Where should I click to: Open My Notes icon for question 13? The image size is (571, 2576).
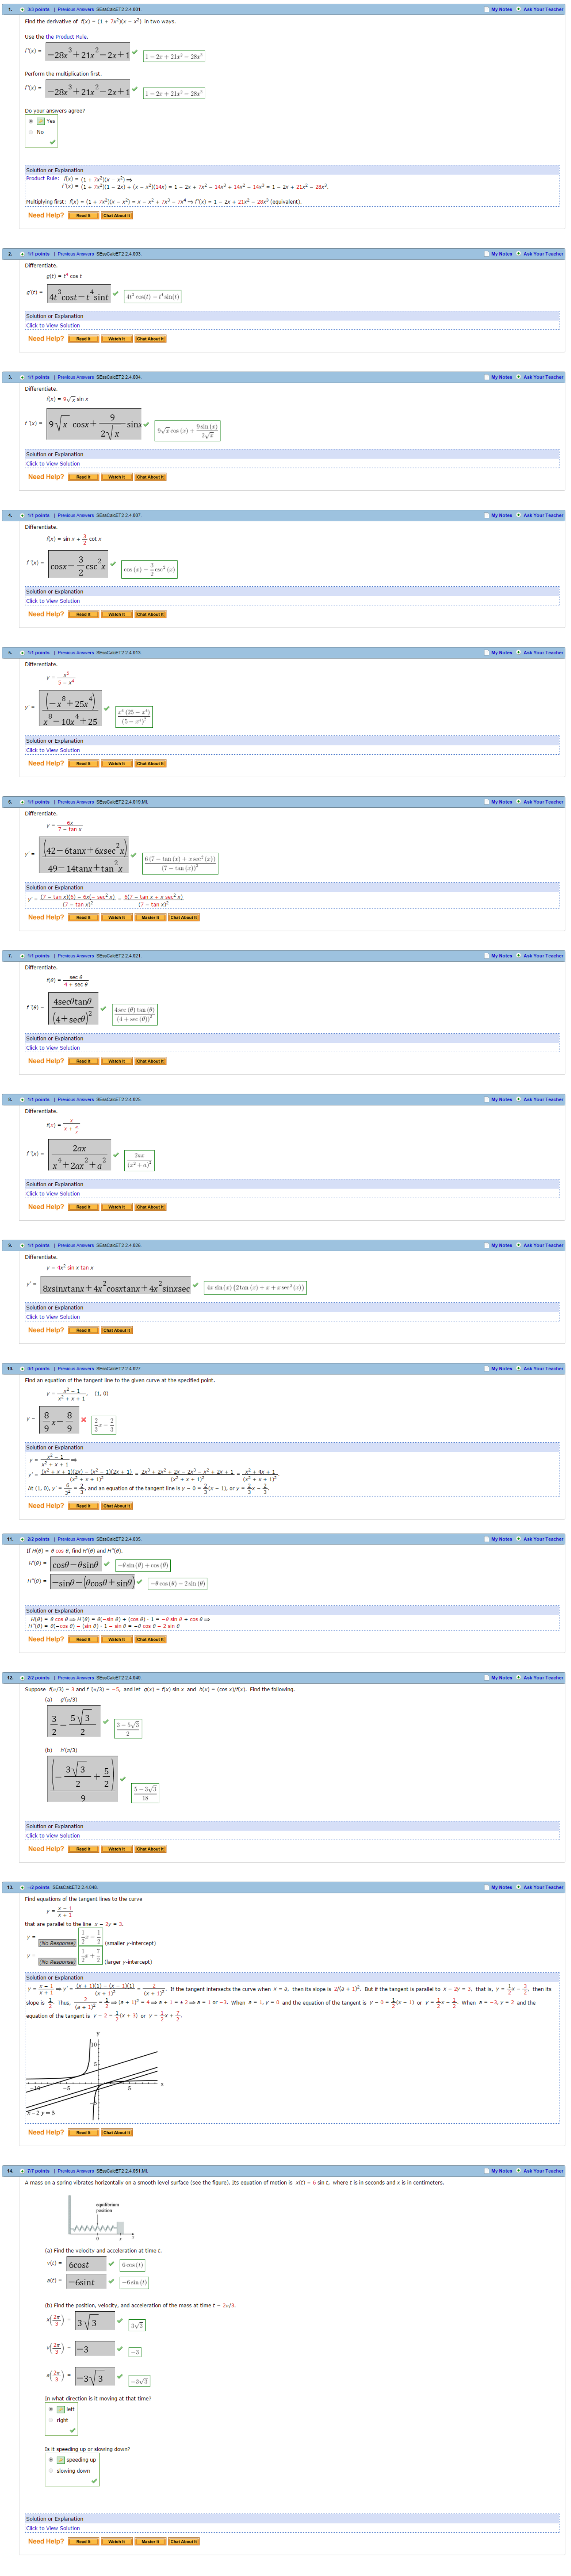[486, 1887]
